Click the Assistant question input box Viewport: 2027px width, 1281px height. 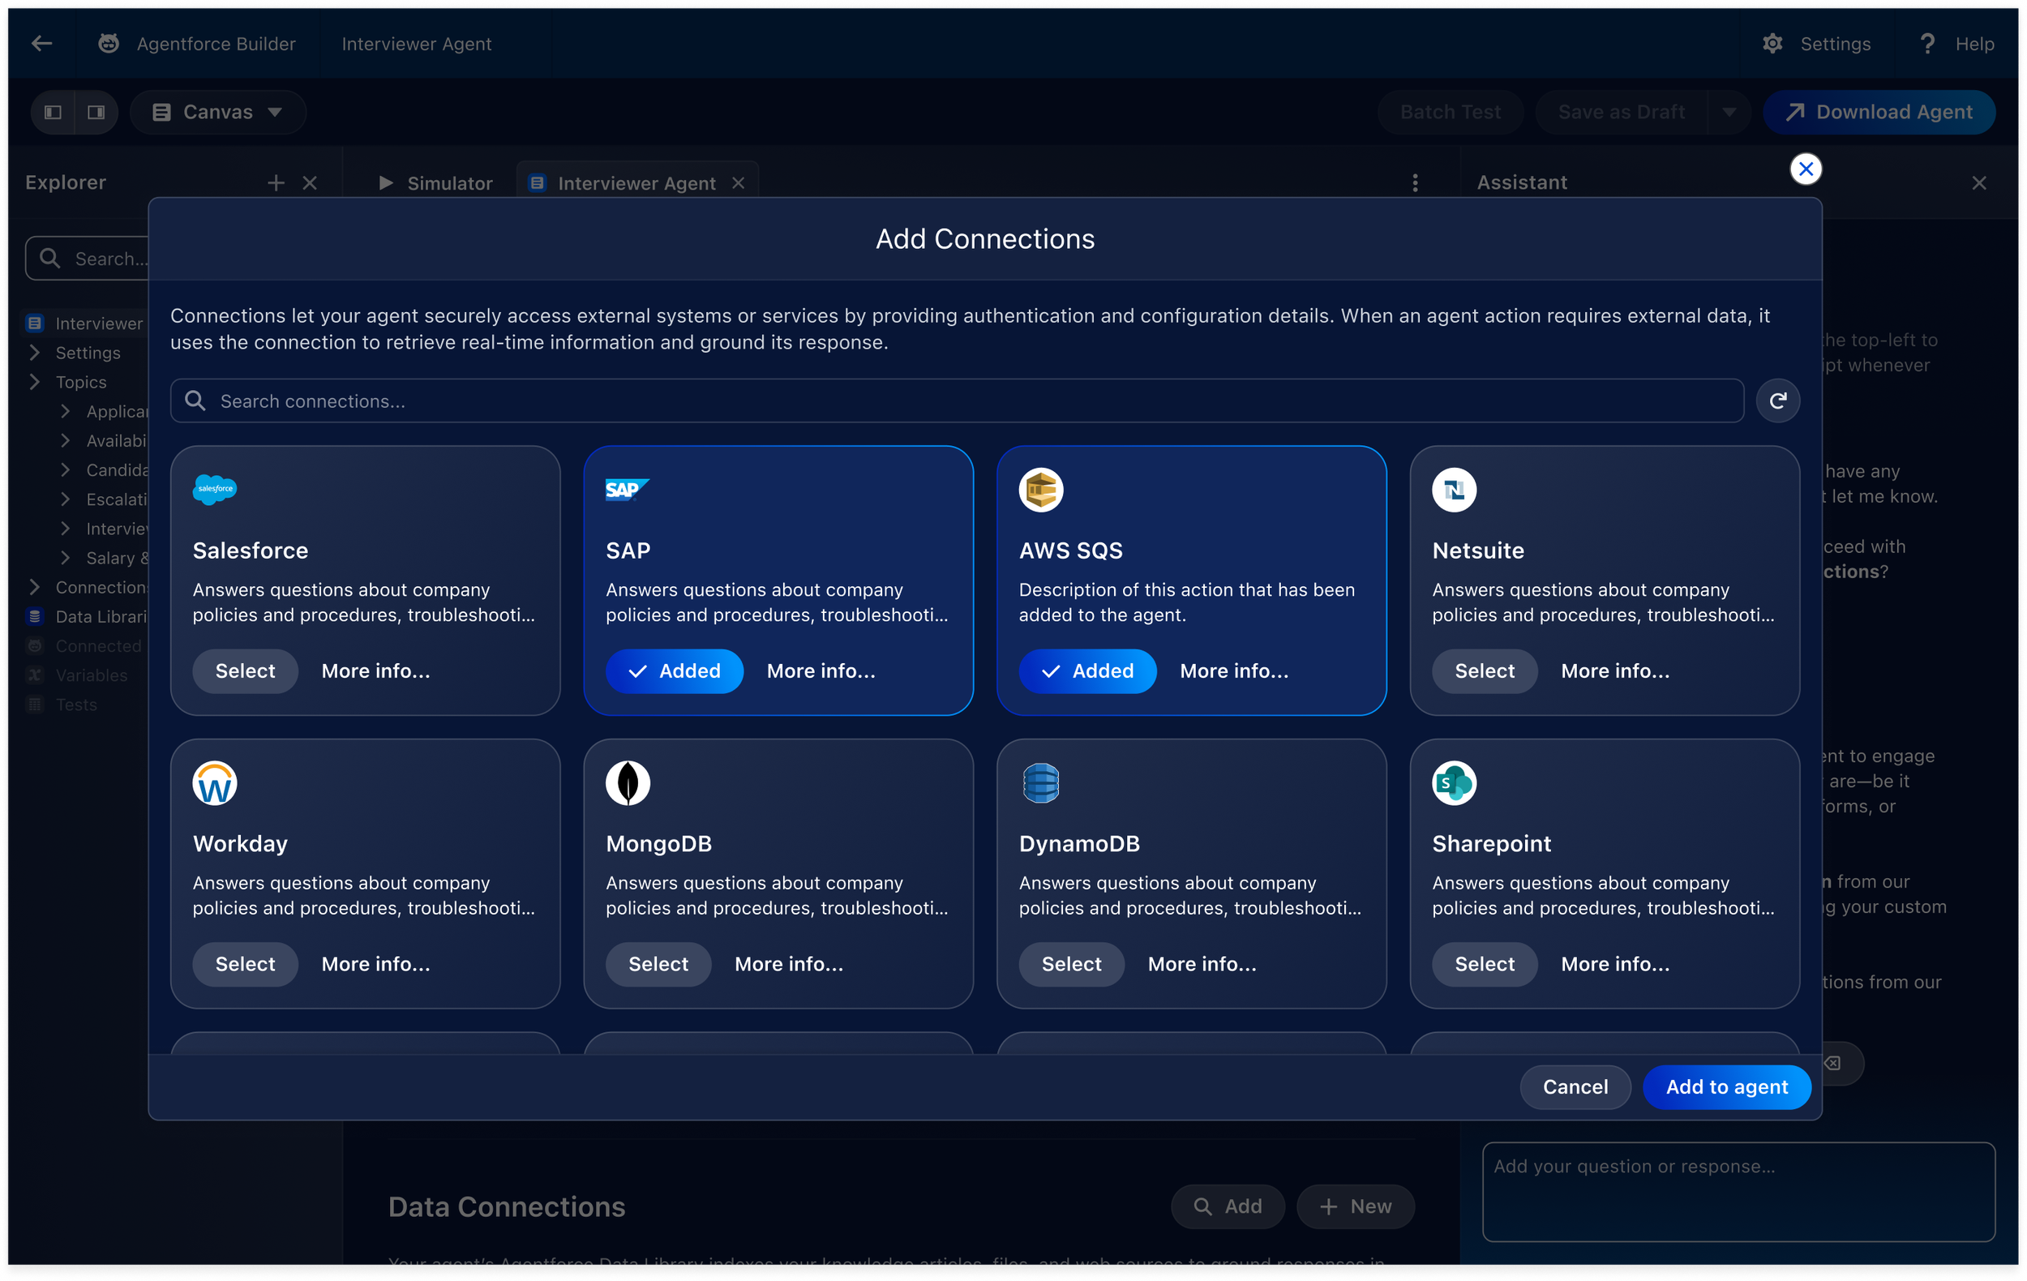1738,1191
